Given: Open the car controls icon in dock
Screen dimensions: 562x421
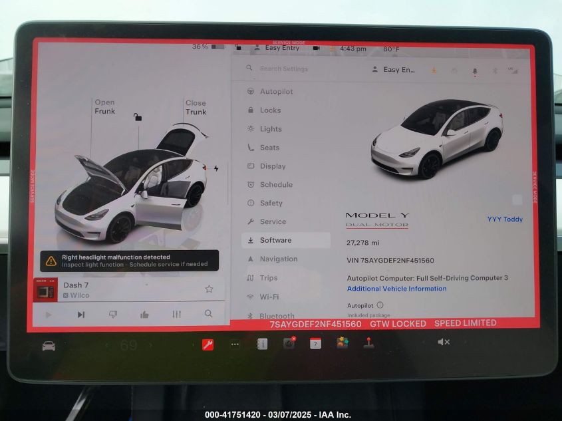Looking at the screenshot, I should pos(49,345).
